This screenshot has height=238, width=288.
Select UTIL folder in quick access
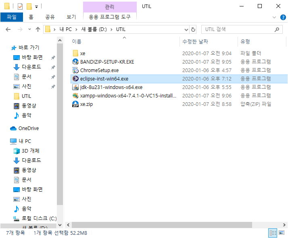click(23, 96)
